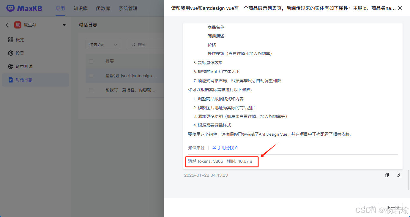Open the 知识库 tab
Image resolution: width=410 pixels, height=217 pixels.
(x=81, y=8)
